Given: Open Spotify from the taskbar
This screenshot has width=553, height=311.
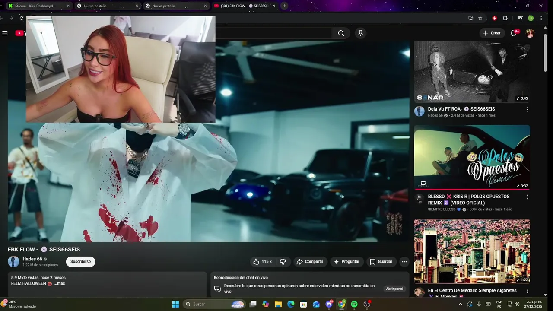Looking at the screenshot, I should click(x=354, y=304).
